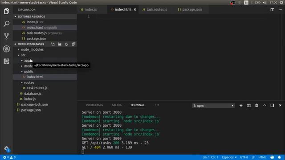
Task: Click the warnings count in status bar
Action: pyautogui.click(x=13, y=157)
